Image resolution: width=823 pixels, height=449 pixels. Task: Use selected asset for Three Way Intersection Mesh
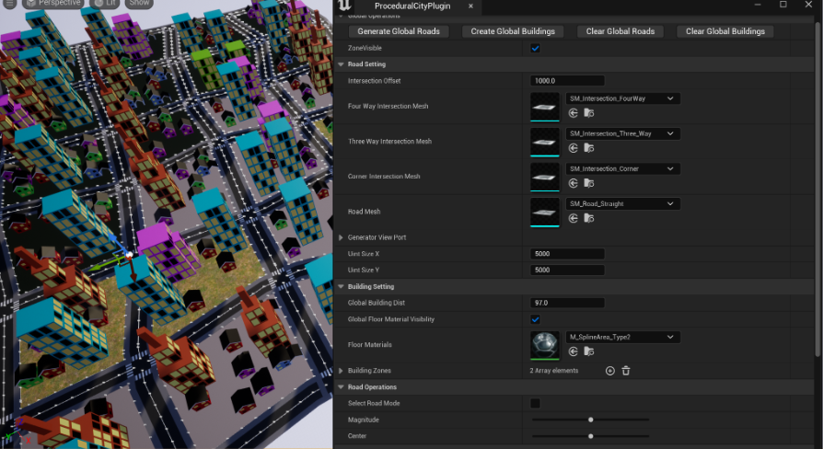[574, 148]
